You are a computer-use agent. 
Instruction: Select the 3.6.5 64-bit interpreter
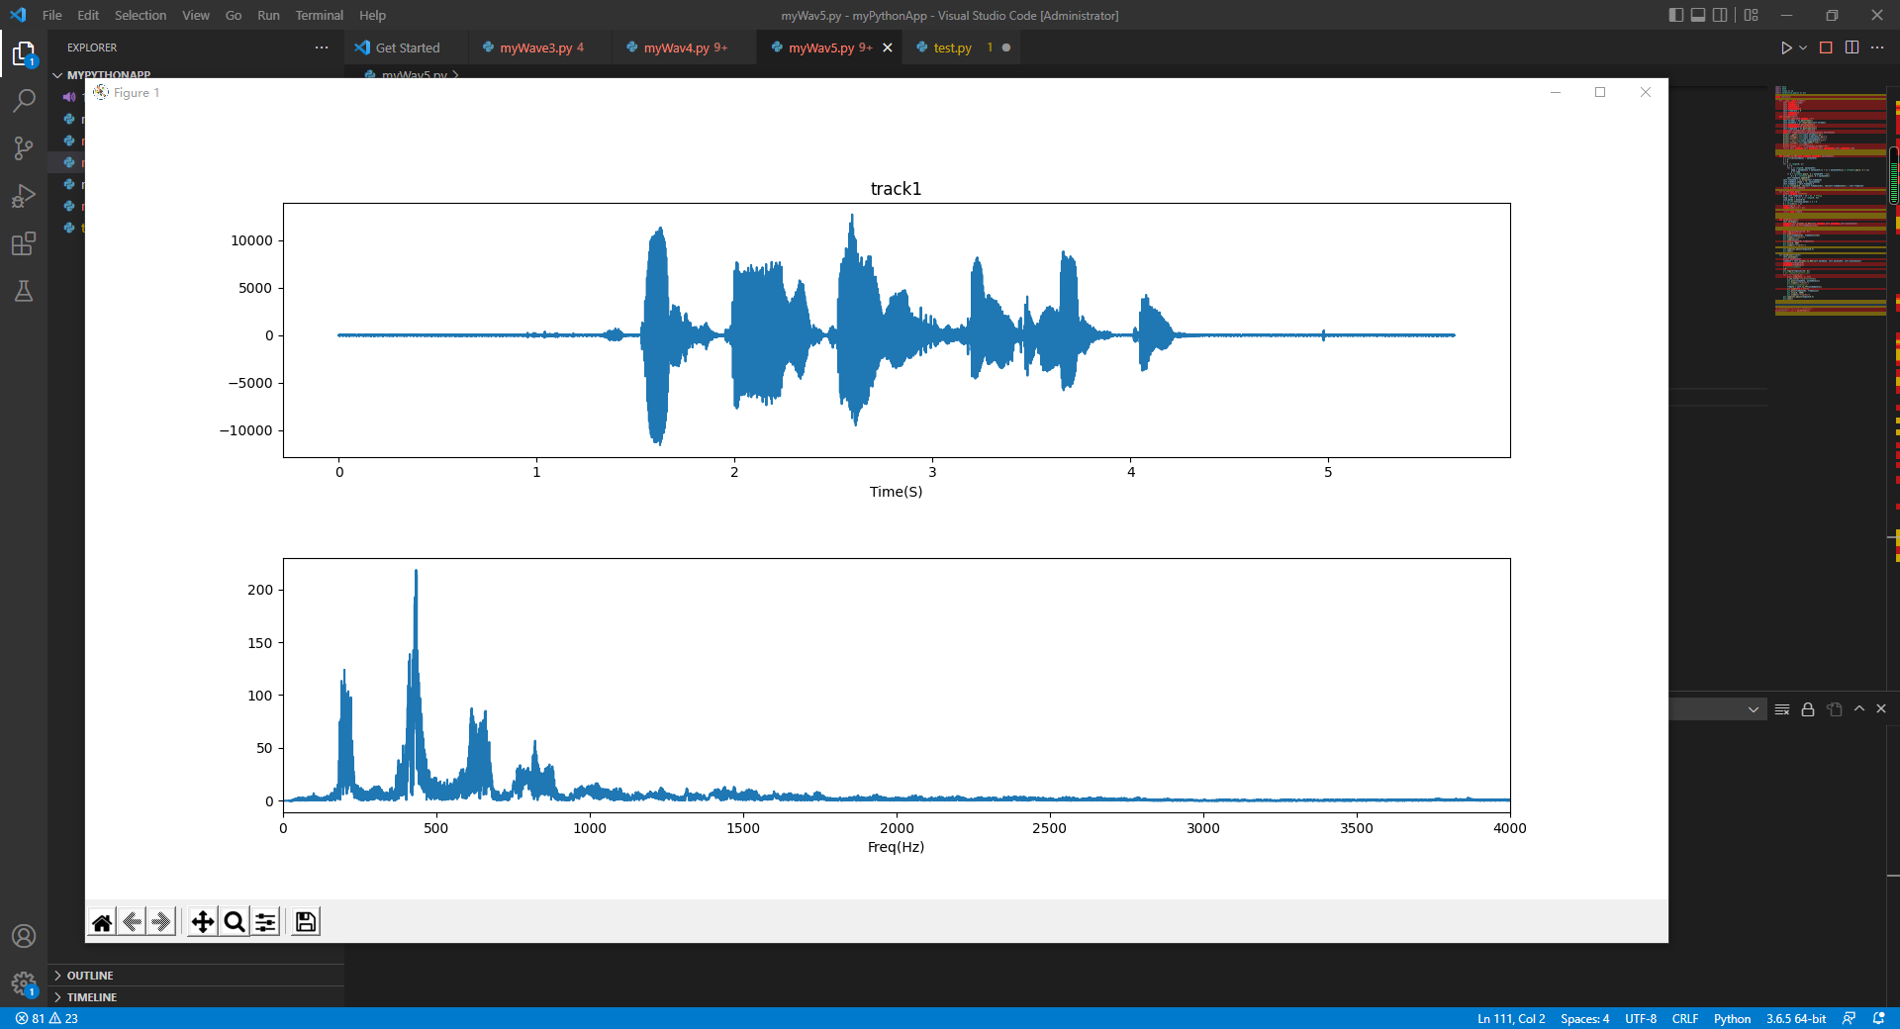coord(1796,1018)
